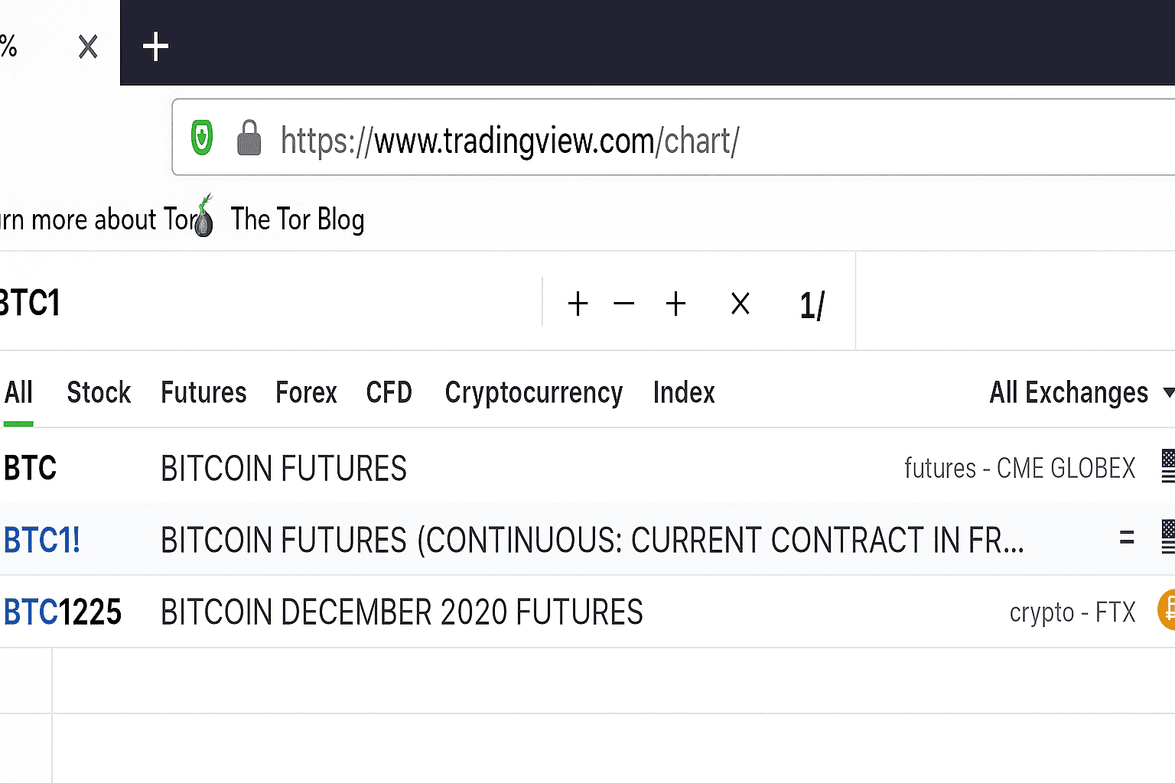
Task: Insert the multiply operator in symbol search
Action: pyautogui.click(x=740, y=304)
